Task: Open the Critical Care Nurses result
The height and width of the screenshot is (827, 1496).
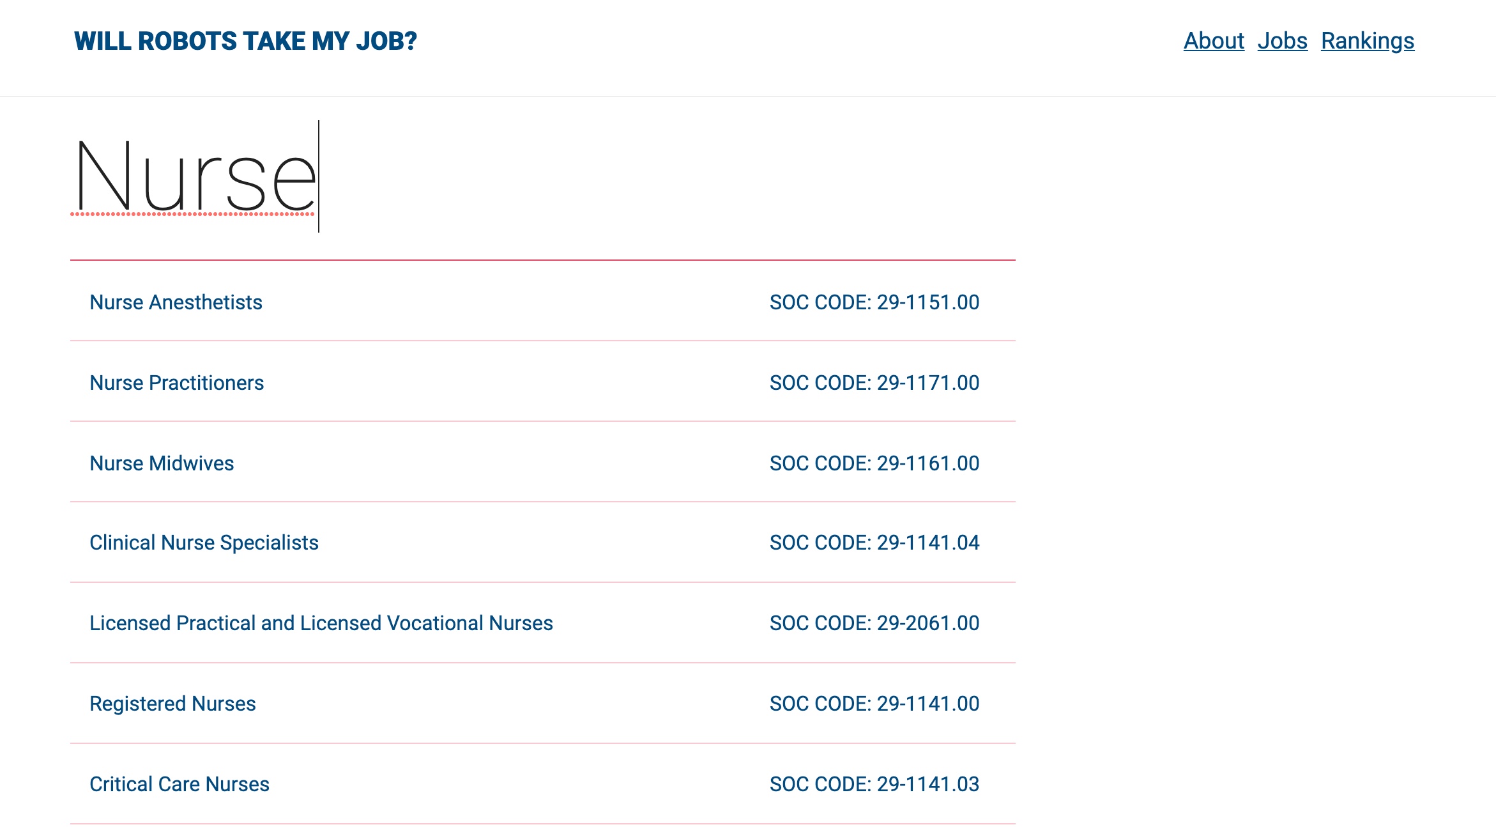Action: (x=179, y=784)
